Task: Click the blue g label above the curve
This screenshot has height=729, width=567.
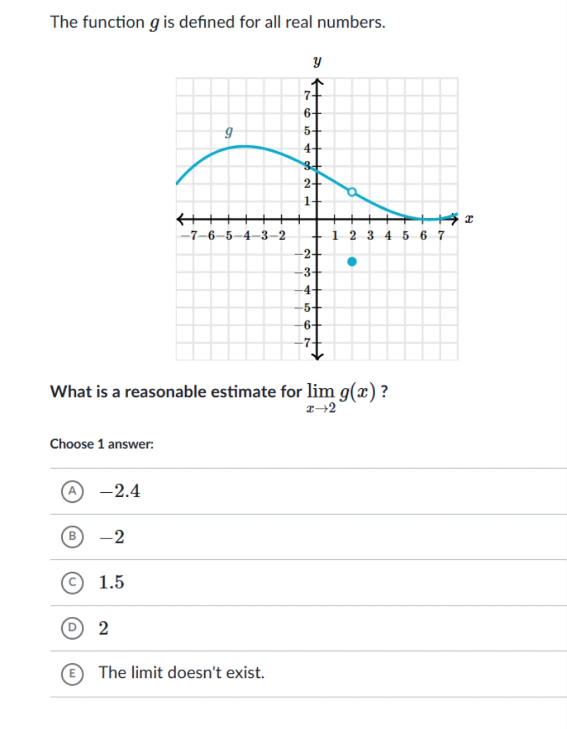Action: coord(228,132)
